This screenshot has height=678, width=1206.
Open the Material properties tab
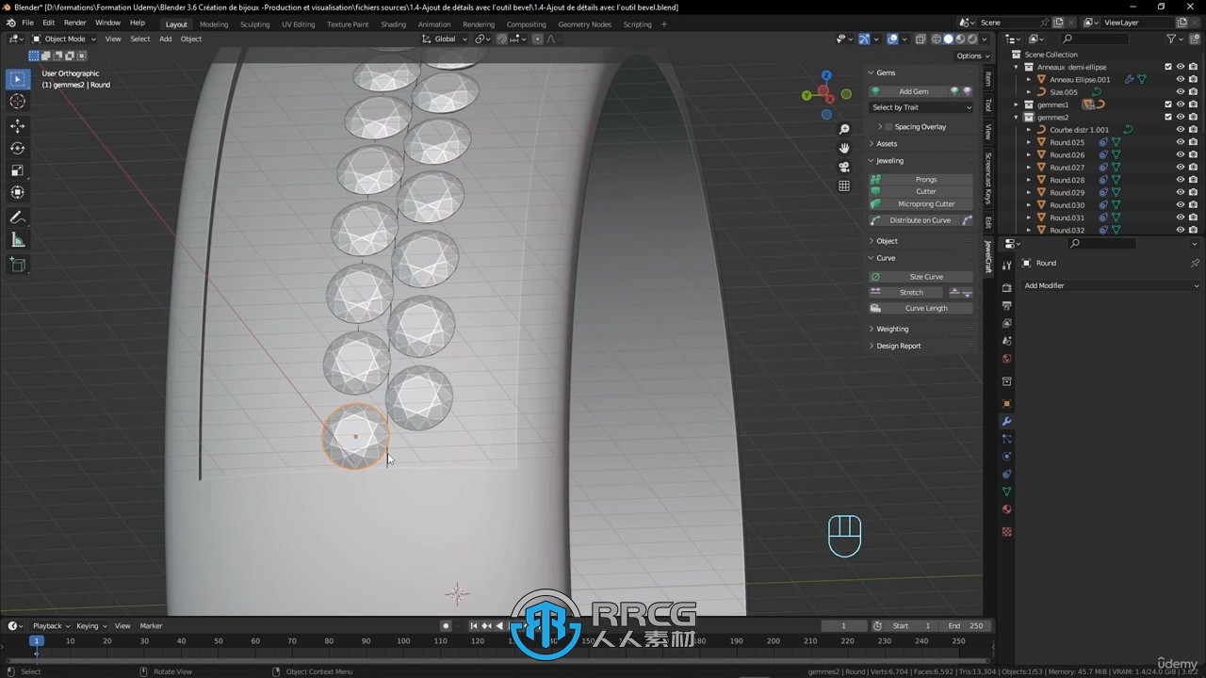1006,509
